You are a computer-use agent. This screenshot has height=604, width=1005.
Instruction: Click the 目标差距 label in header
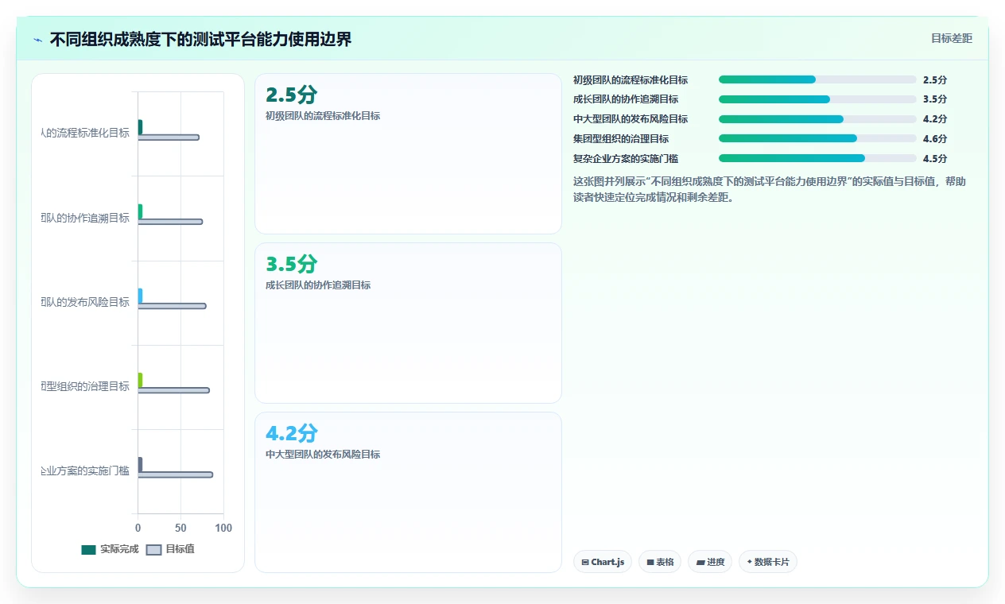point(951,38)
